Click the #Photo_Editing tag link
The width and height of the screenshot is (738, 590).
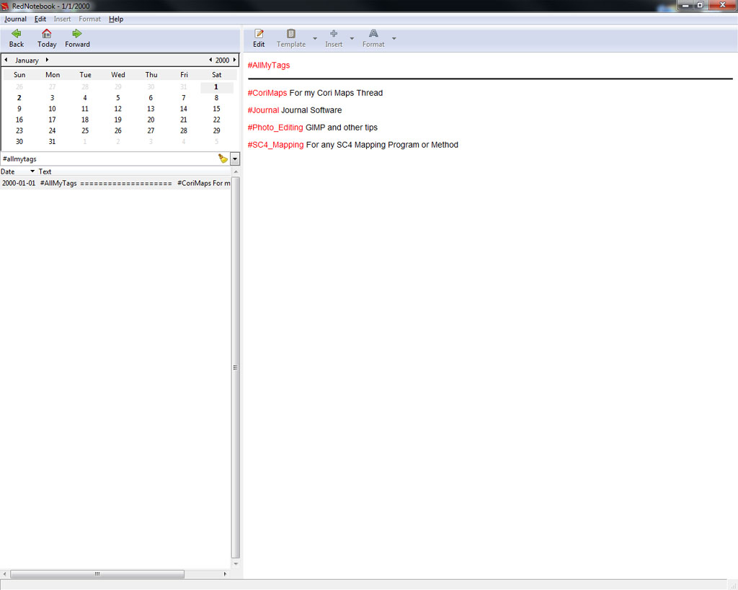pos(275,128)
